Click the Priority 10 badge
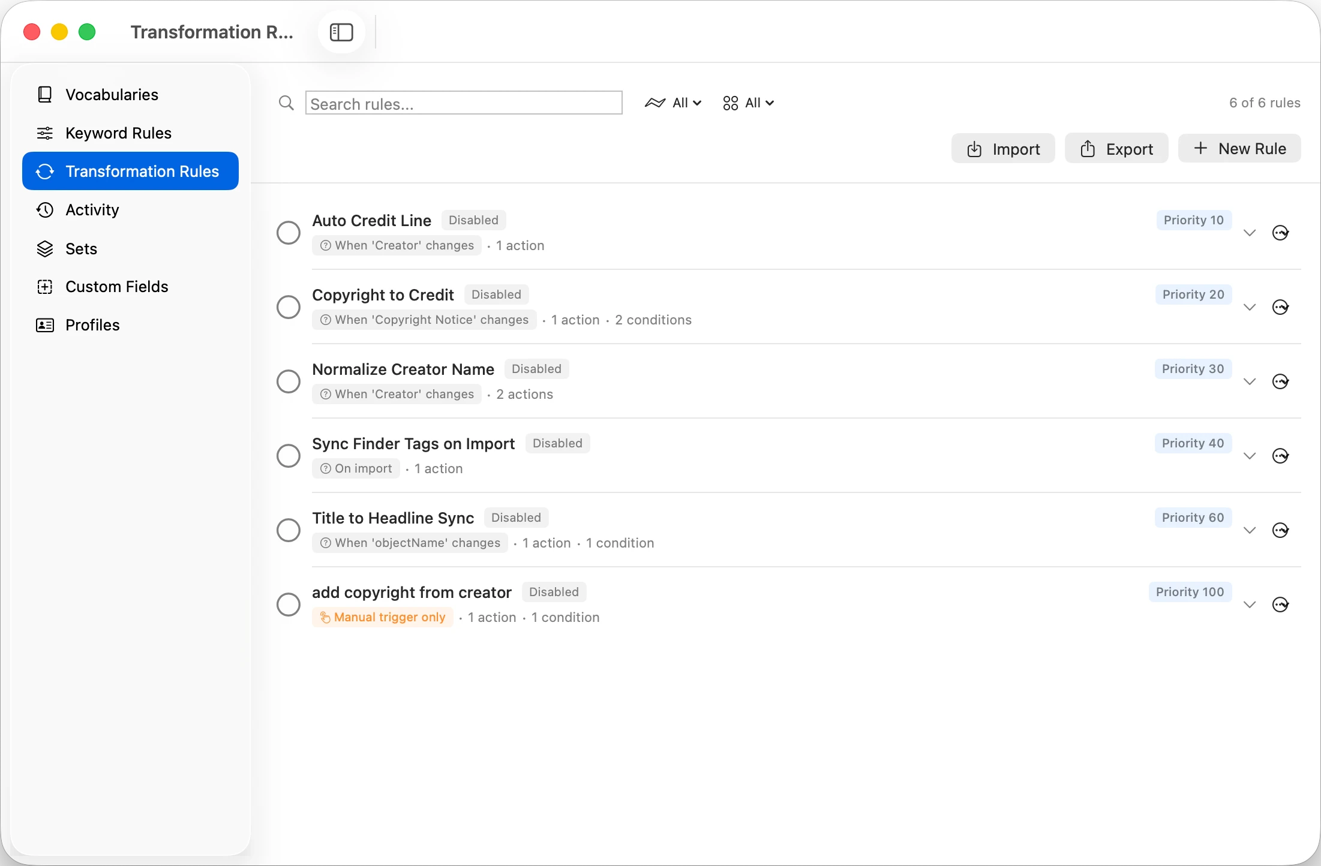This screenshot has height=866, width=1321. [1194, 220]
